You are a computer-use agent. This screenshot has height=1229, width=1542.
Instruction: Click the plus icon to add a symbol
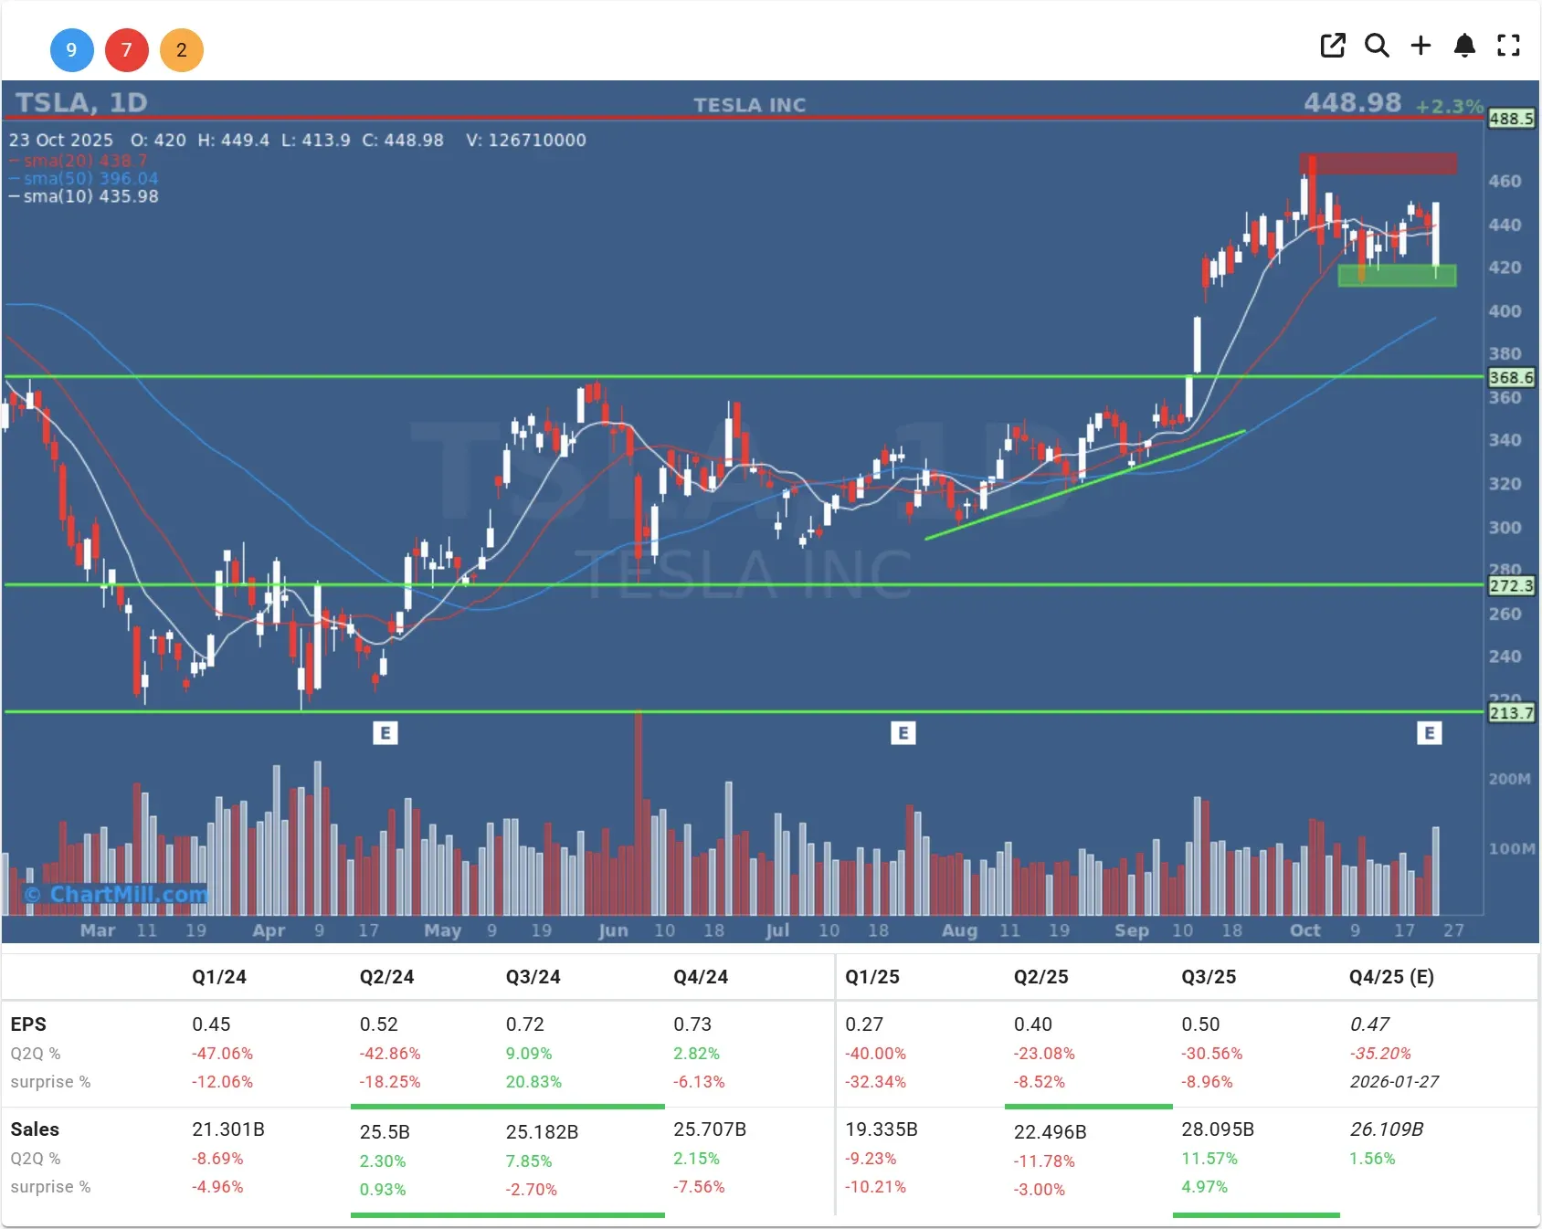coord(1421,46)
